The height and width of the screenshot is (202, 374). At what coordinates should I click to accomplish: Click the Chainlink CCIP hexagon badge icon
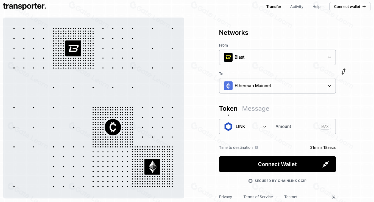coord(250,181)
